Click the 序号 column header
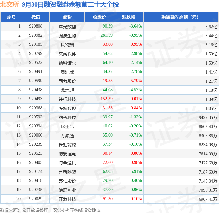Screen dimensions: 219x213 [11, 17]
